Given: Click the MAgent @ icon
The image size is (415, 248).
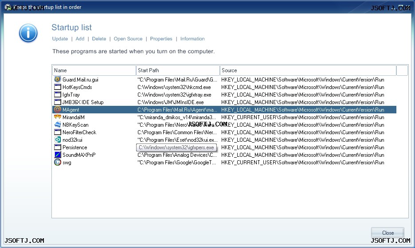Looking at the screenshot, I should pos(58,109).
